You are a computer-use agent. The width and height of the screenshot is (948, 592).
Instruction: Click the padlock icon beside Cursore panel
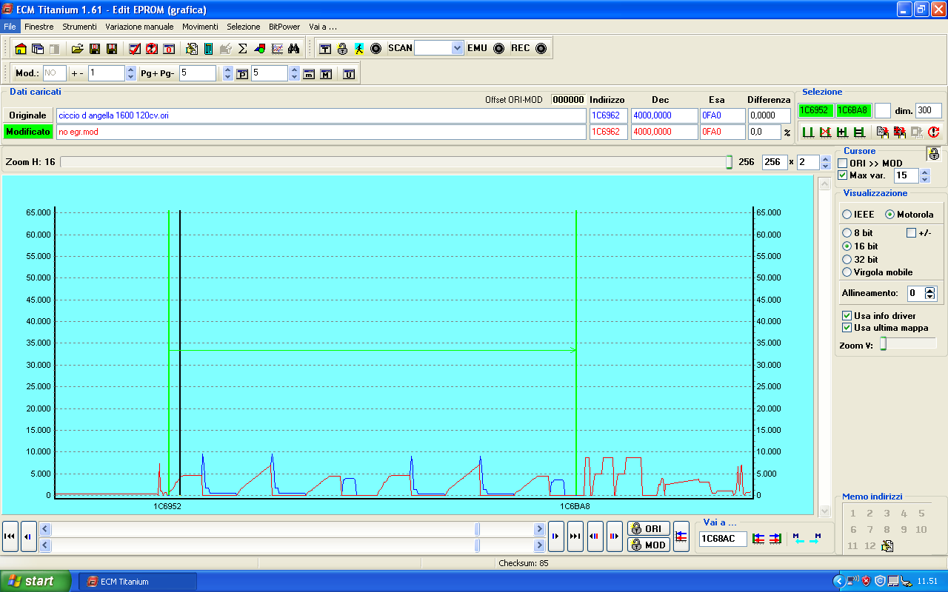(x=933, y=154)
